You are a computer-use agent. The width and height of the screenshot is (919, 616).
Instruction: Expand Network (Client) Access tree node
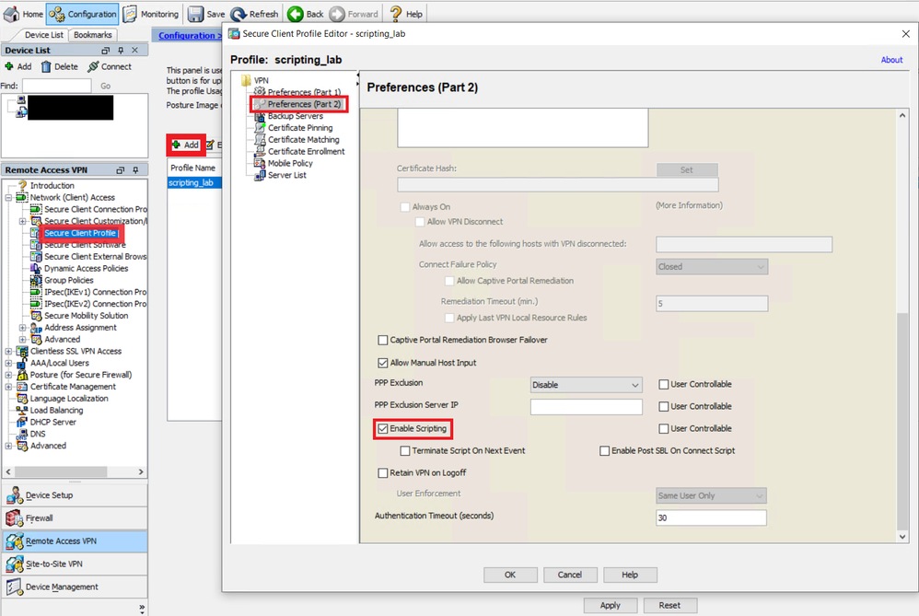[x=10, y=196]
